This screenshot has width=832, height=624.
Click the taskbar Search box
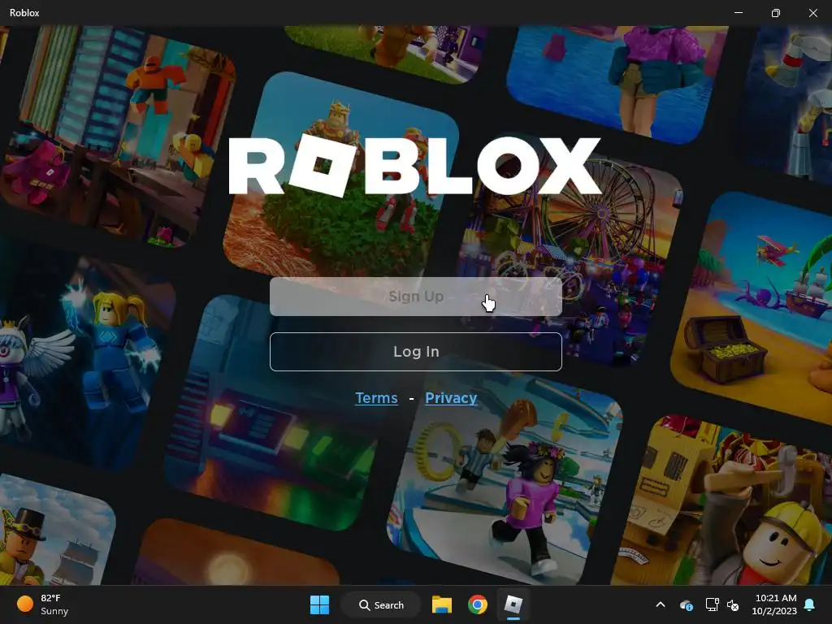click(381, 604)
